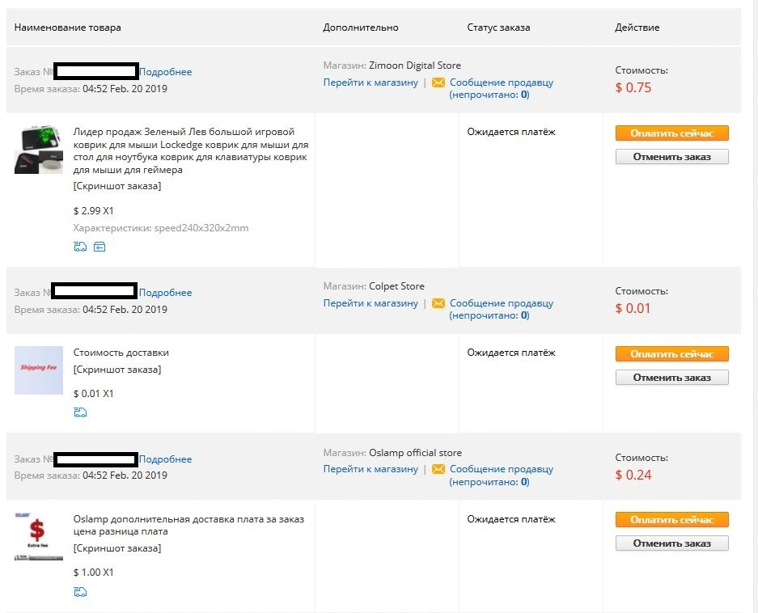Click the delivery truck icon under mouse pad item
758x613 pixels.
coord(80,247)
